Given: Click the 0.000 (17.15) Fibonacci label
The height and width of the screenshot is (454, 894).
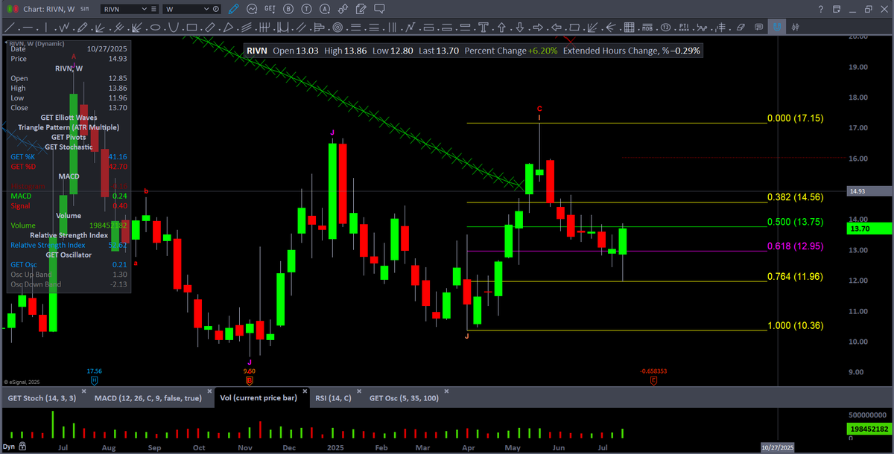Looking at the screenshot, I should tap(795, 118).
